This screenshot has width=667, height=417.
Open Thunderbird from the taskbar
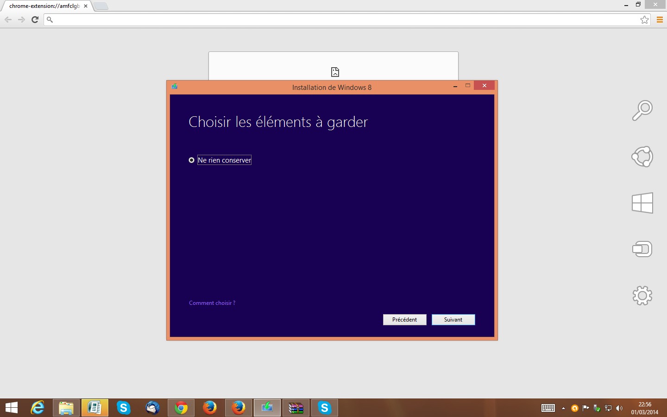click(x=152, y=408)
